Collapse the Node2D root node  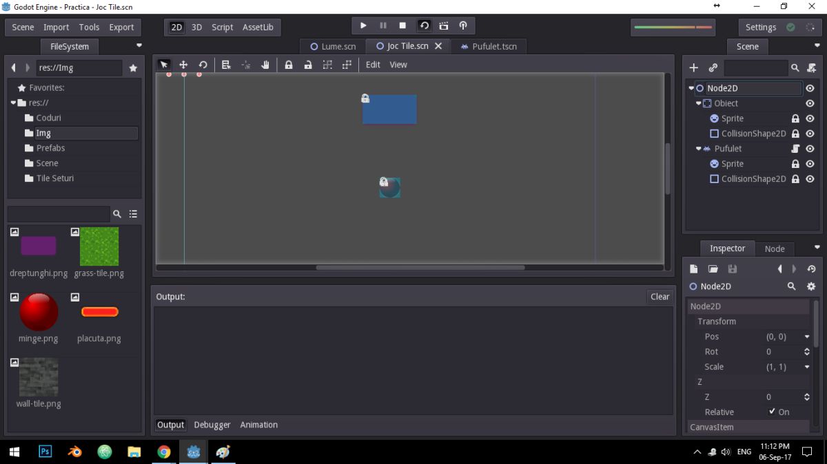point(691,88)
